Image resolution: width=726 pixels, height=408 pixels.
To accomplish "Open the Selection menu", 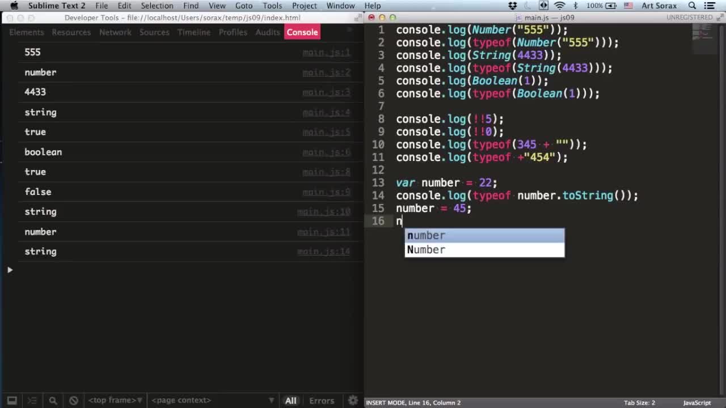I will tap(157, 6).
